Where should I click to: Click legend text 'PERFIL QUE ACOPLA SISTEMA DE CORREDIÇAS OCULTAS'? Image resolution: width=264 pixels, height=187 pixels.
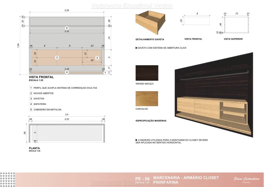(65, 88)
